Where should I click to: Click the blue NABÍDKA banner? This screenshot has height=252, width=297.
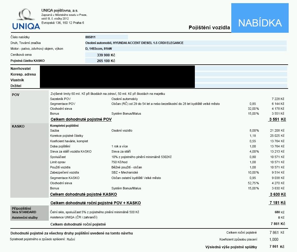point(260,18)
